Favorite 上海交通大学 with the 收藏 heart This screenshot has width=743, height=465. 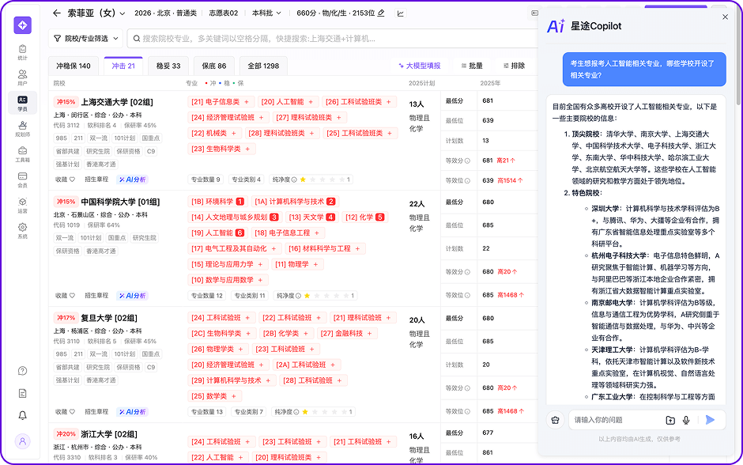[66, 180]
